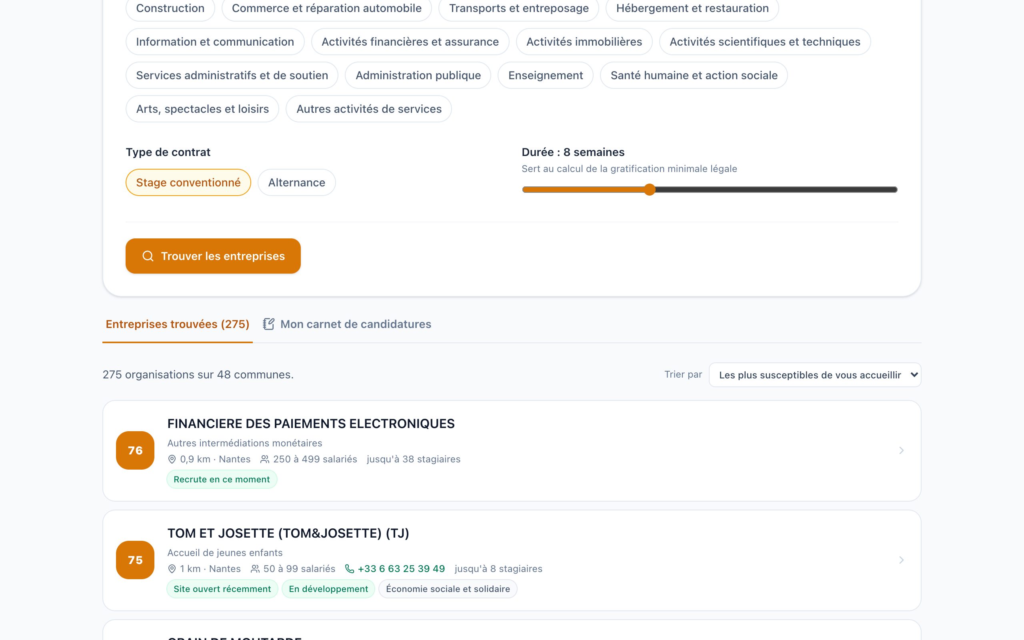Click the Durée slider handle

[650, 190]
